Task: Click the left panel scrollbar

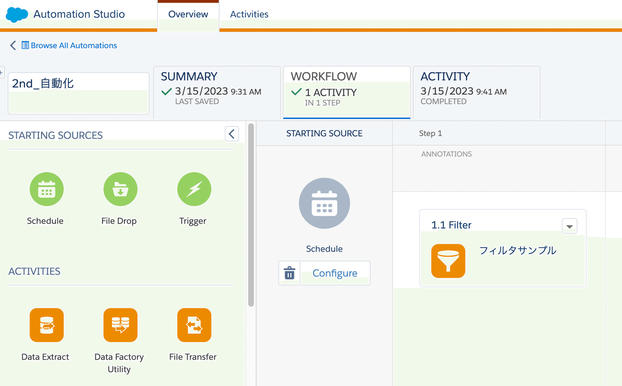Action: (x=251, y=215)
